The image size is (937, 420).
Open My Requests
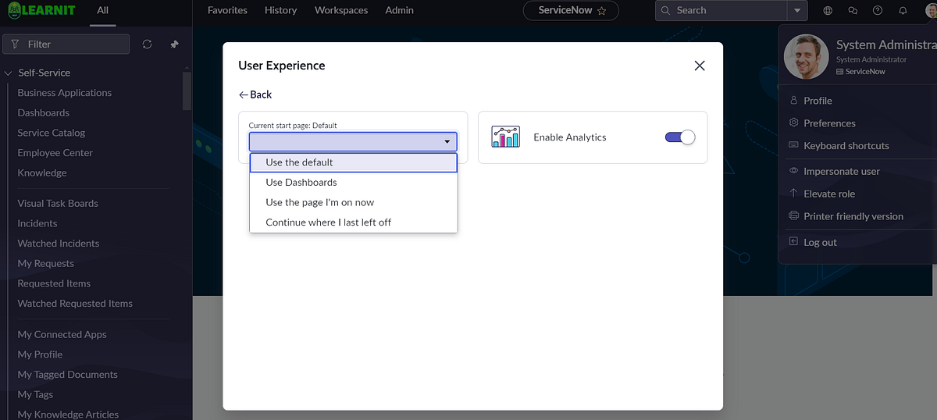click(46, 264)
